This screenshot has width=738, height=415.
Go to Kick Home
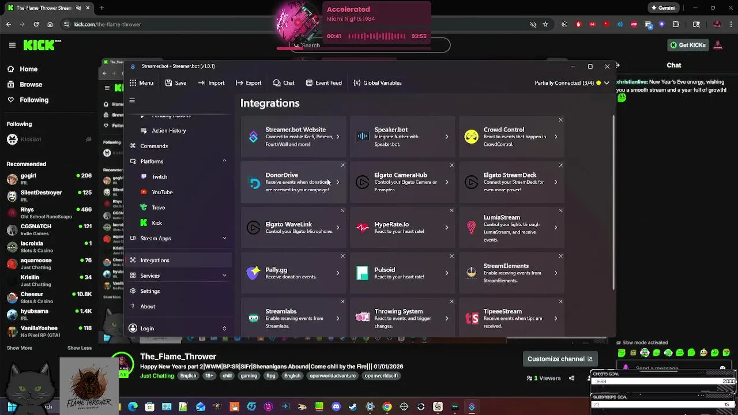pos(22,69)
